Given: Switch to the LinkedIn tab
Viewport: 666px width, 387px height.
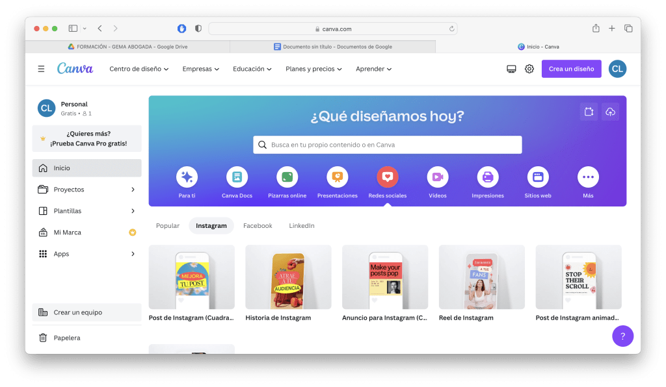Looking at the screenshot, I should pyautogui.click(x=302, y=225).
